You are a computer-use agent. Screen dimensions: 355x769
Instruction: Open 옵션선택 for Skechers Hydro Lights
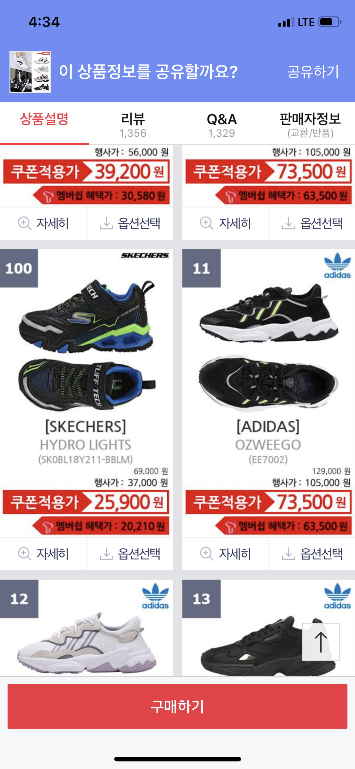coord(130,554)
